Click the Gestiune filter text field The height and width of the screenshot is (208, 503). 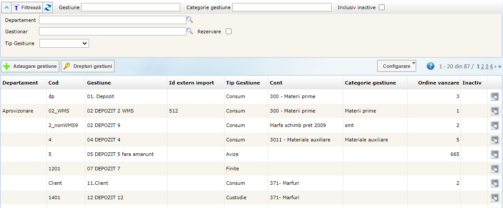[x=131, y=7]
